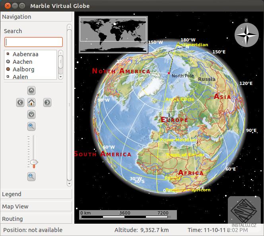Click the North Pole marker on globe

click(169, 73)
